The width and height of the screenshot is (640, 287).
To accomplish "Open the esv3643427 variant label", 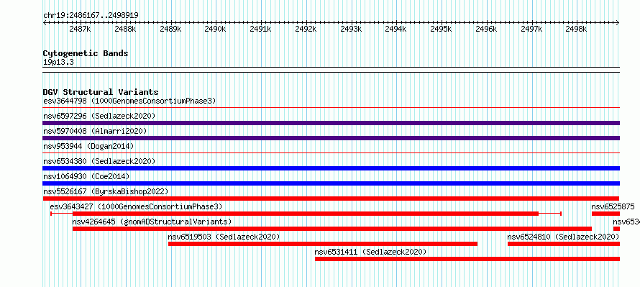I will tap(137, 206).
